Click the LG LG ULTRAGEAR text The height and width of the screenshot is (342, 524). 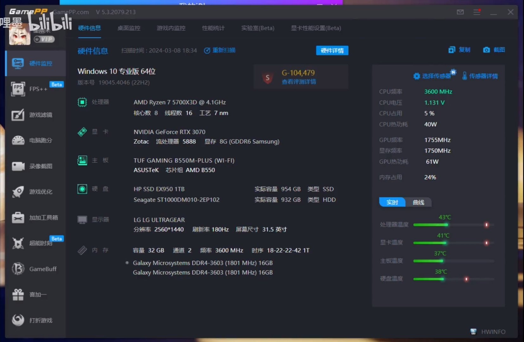[159, 220]
